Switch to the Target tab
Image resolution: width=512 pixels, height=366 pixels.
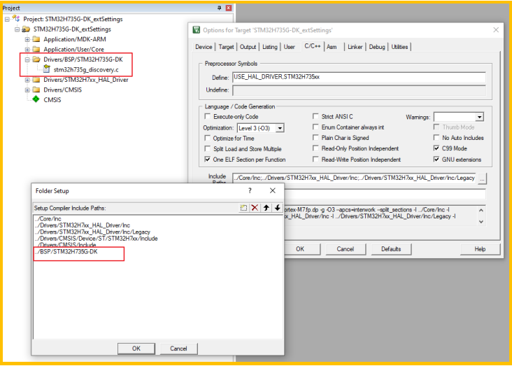pos(227,47)
